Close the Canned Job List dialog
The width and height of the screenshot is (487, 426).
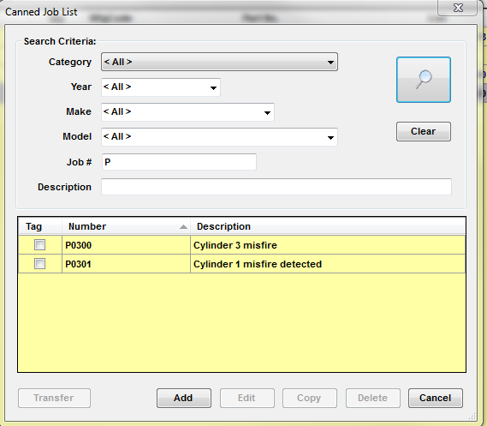coord(458,8)
